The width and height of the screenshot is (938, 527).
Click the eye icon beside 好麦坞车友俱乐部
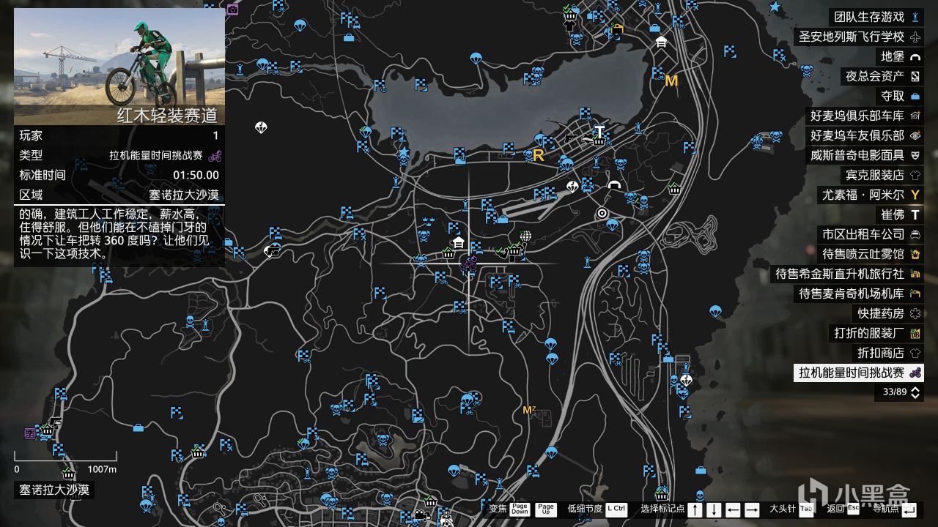click(x=915, y=135)
